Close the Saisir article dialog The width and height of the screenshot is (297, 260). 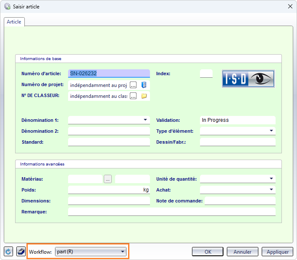click(x=290, y=6)
